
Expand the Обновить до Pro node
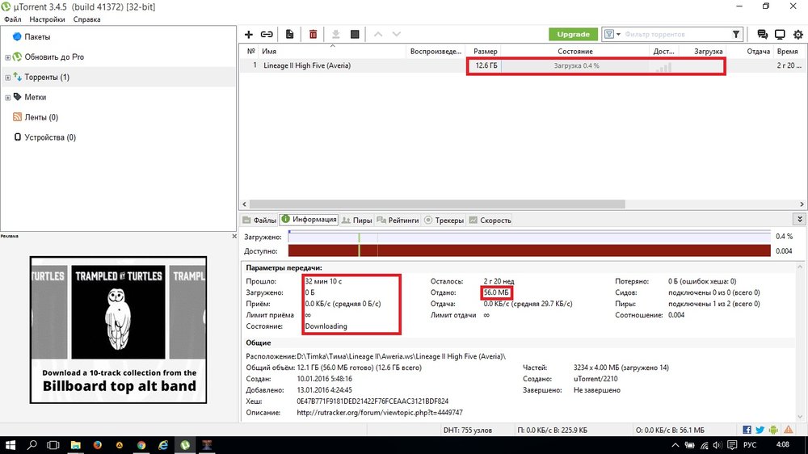pyautogui.click(x=7, y=57)
